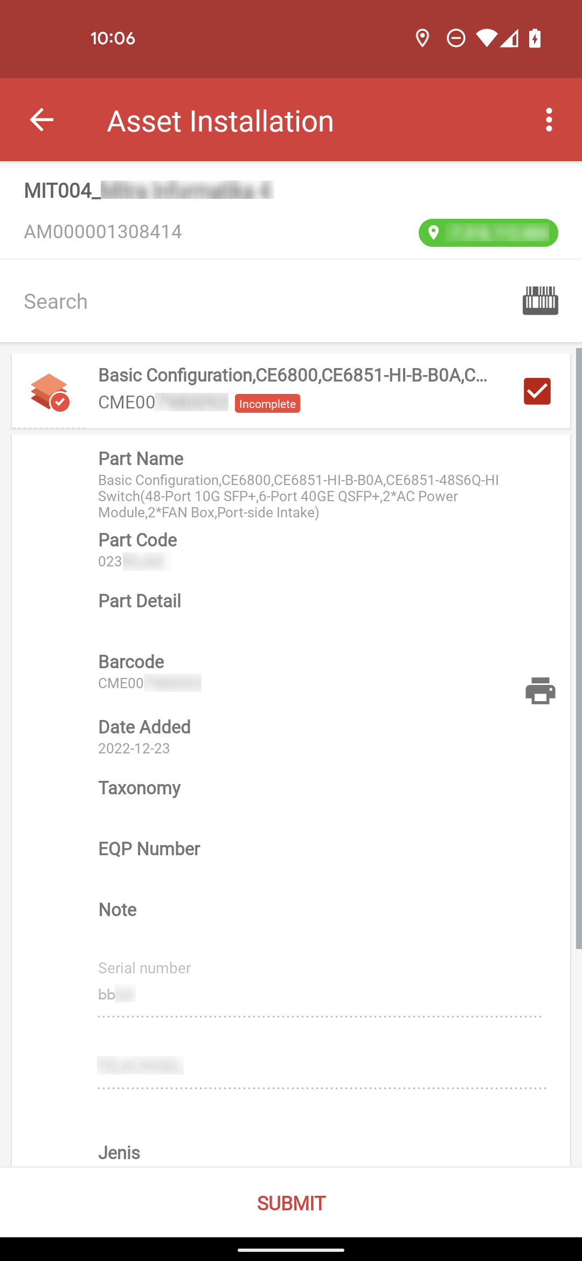The image size is (582, 1261).
Task: Edit the Serial number field
Action: point(320,994)
